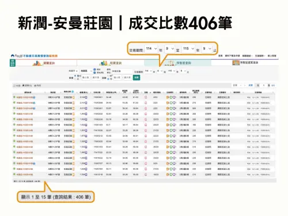Click the purple detail icon next to 2,215 price
This screenshot has width=288, height=216.
[x=86, y=108]
